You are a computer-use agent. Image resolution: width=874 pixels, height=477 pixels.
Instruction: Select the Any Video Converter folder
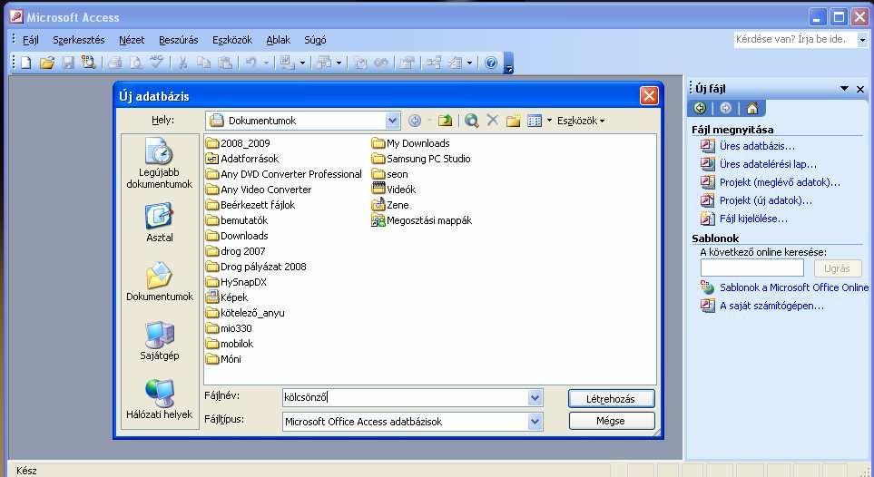pos(259,190)
